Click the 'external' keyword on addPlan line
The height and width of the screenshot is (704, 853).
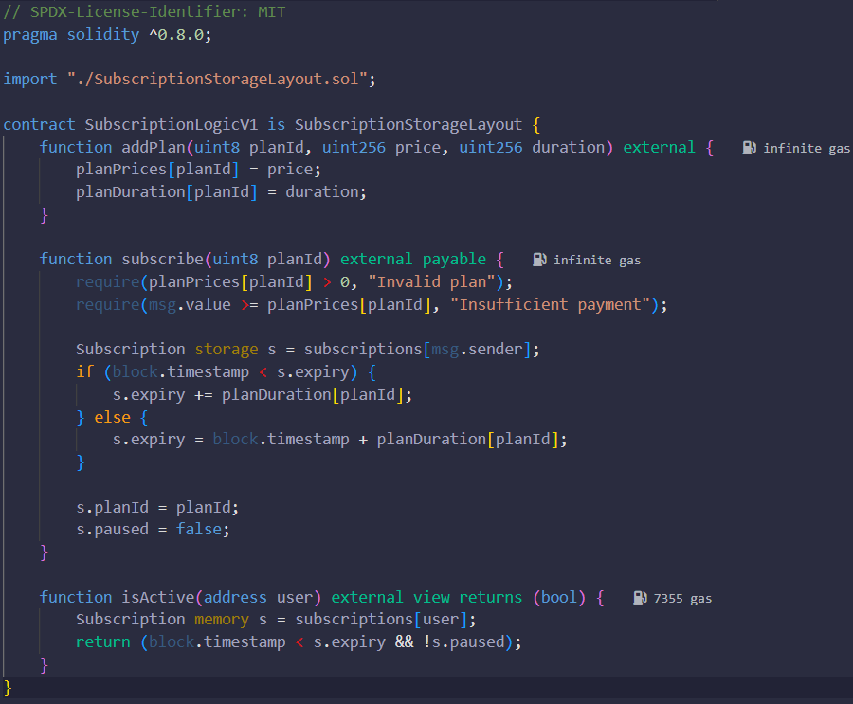tap(659, 148)
